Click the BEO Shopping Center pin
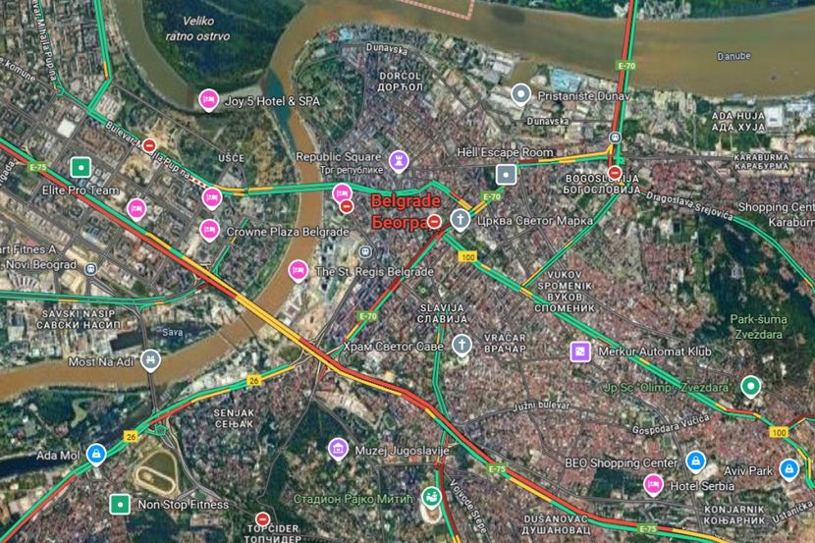The image size is (815, 543). pyautogui.click(x=695, y=462)
